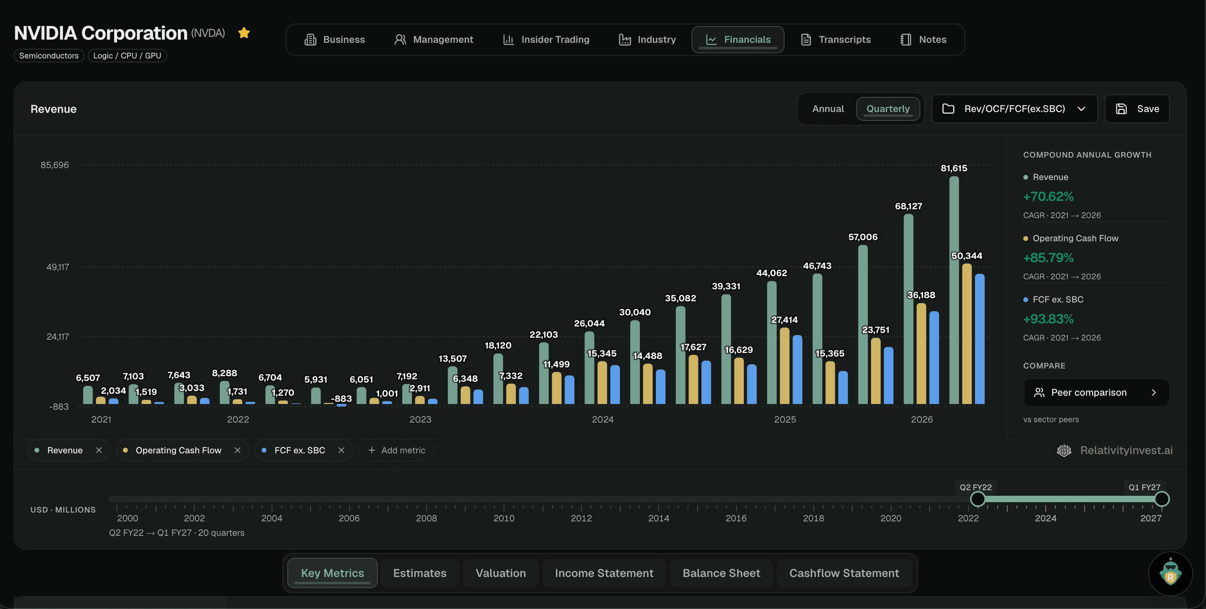Open the Management tab
The height and width of the screenshot is (609, 1206).
click(434, 40)
